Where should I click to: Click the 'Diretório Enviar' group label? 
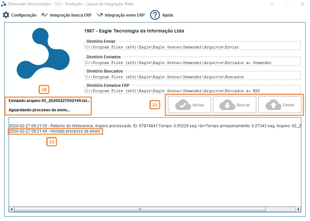tap(101, 41)
